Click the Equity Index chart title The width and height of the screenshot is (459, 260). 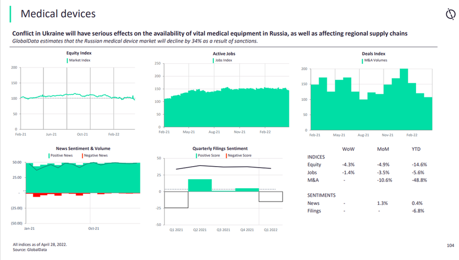(x=78, y=54)
